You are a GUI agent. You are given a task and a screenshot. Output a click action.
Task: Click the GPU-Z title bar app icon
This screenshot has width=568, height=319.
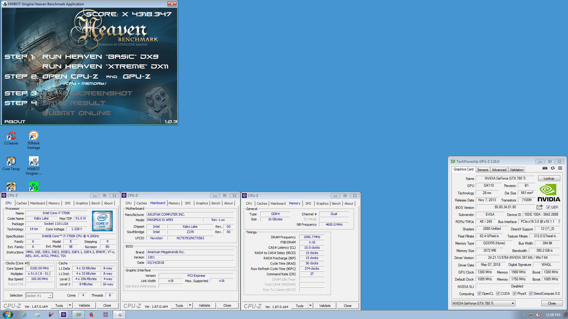tap(453, 162)
